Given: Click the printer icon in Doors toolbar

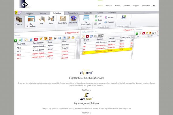Looking at the screenshot, I should click(55, 38).
